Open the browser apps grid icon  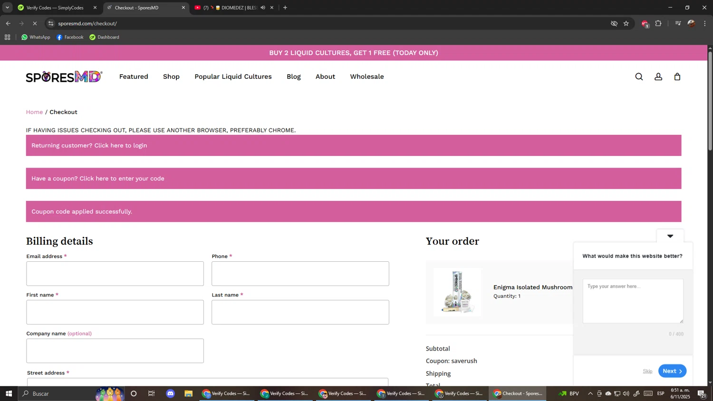point(7,37)
